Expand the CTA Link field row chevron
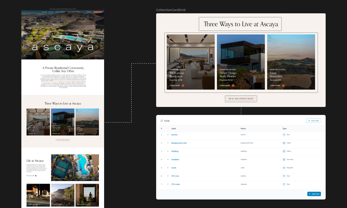 click(x=168, y=176)
